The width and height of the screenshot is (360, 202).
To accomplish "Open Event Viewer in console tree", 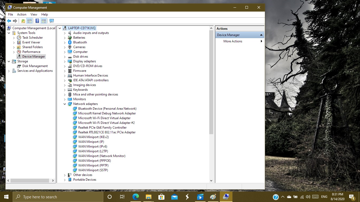I will point(31,42).
